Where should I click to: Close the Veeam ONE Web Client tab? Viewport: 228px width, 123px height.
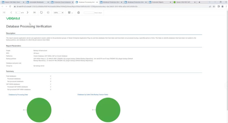coord(23,2)
